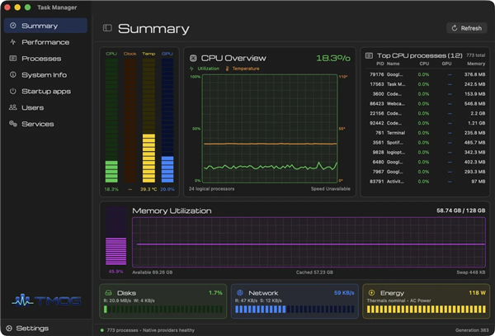Click the Services gears icon in sidebar

13,124
